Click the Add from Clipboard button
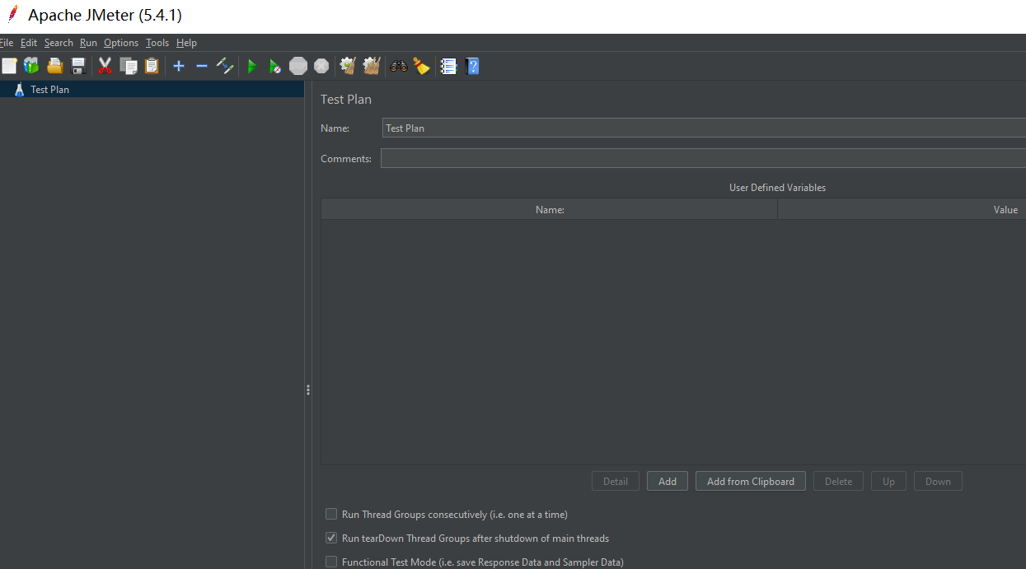1026x569 pixels. coord(751,481)
